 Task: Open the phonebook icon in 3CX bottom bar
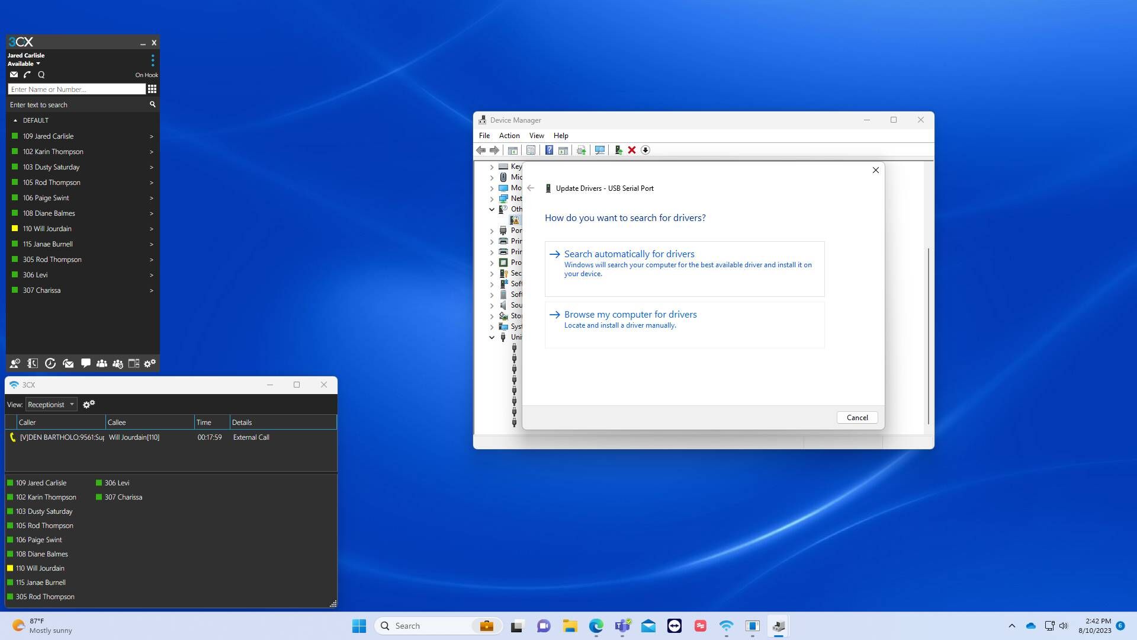click(33, 363)
